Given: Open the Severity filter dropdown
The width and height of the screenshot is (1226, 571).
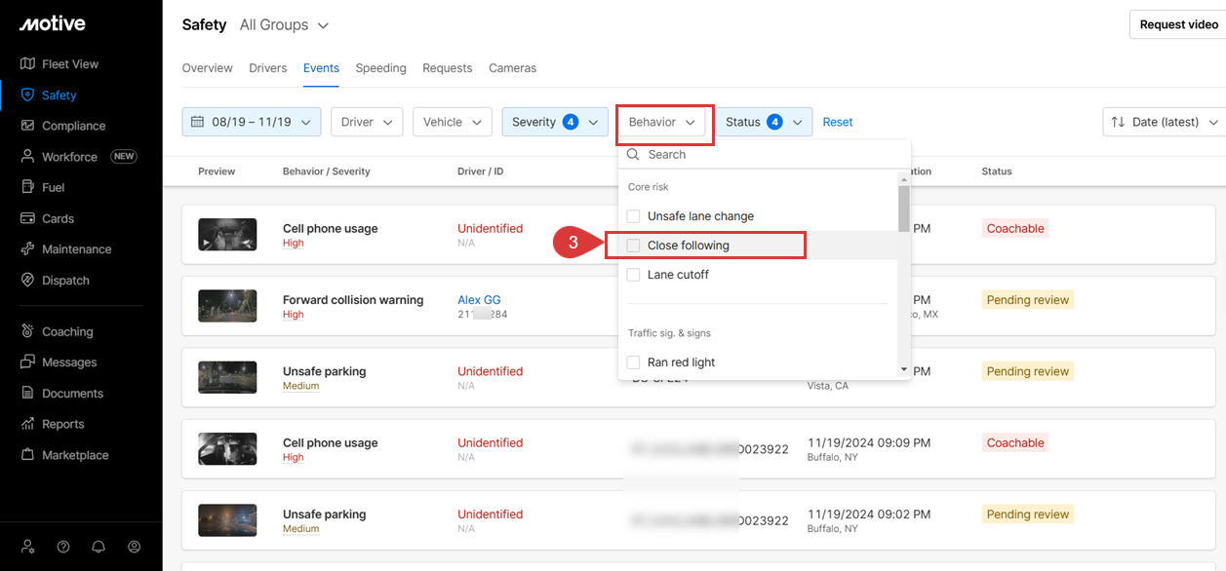Looking at the screenshot, I should click(x=554, y=122).
